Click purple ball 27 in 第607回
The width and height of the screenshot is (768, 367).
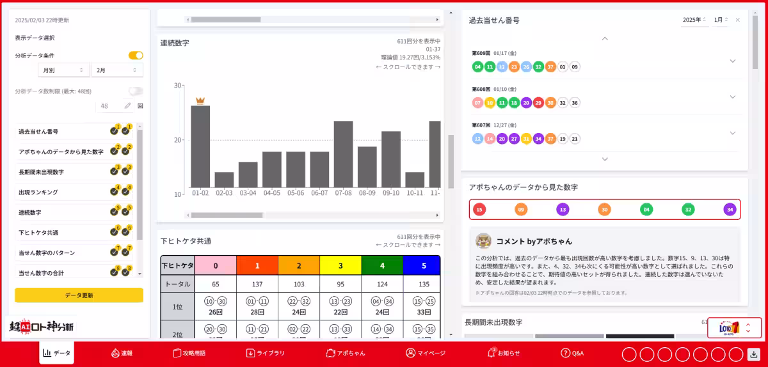click(x=514, y=139)
